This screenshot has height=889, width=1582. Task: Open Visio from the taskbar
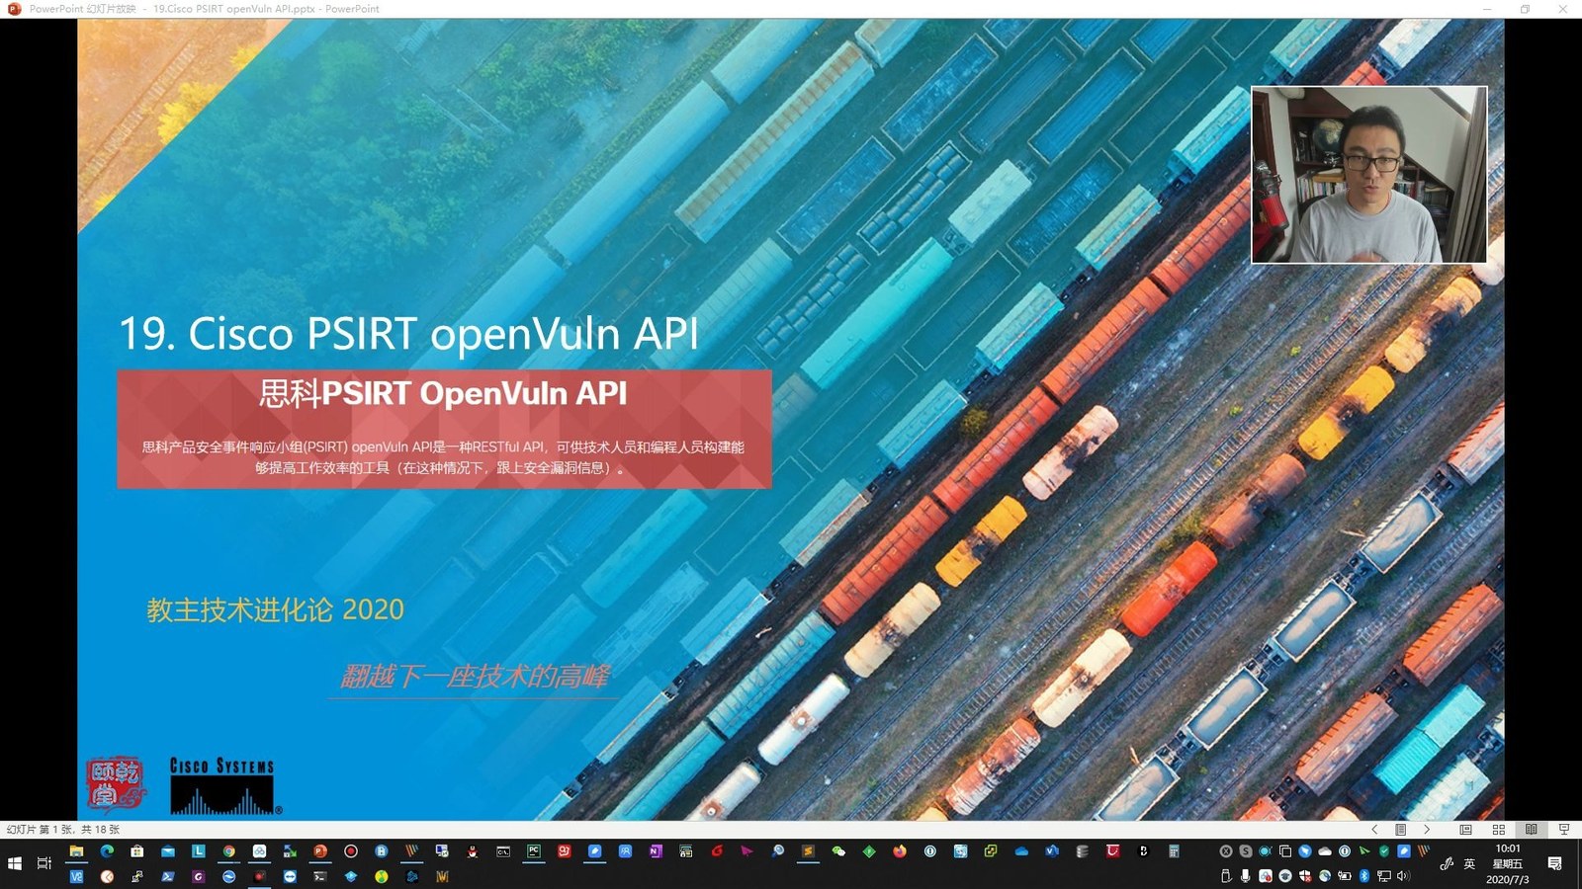click(x=1052, y=850)
